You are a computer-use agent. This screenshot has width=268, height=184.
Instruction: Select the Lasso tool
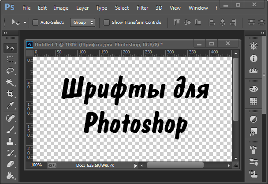pyautogui.click(x=10, y=71)
